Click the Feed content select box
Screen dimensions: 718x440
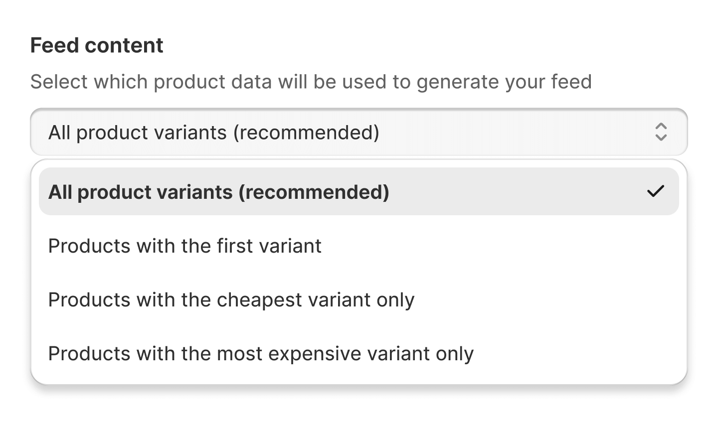[359, 132]
